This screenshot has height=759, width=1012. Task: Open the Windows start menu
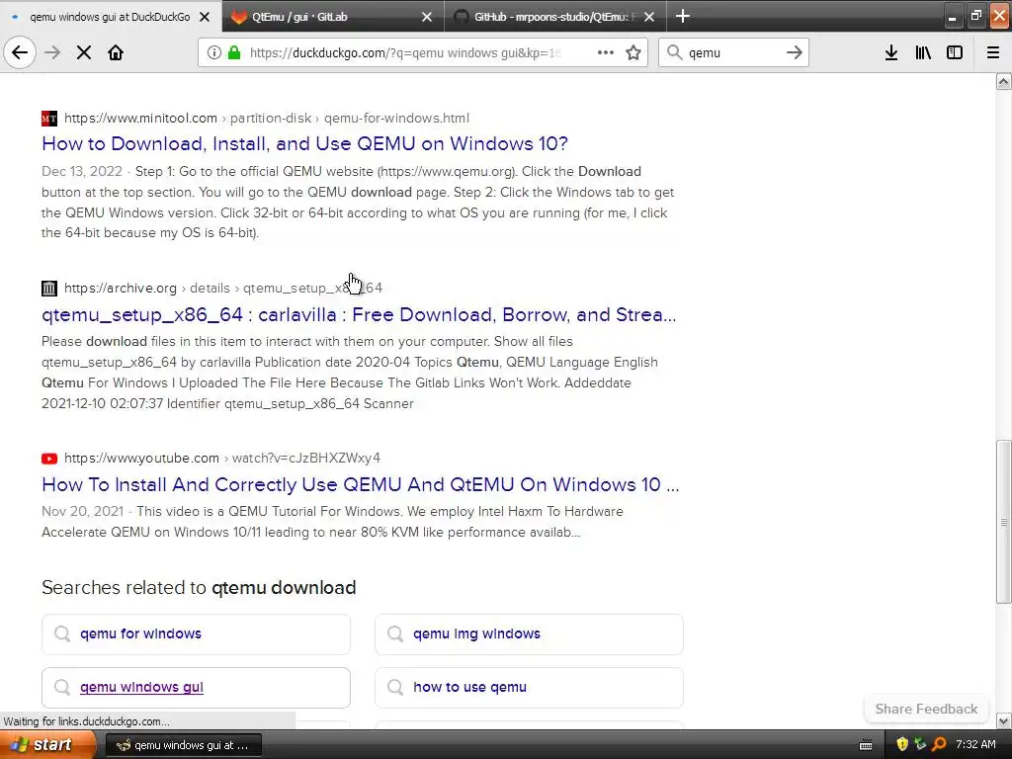pos(47,745)
